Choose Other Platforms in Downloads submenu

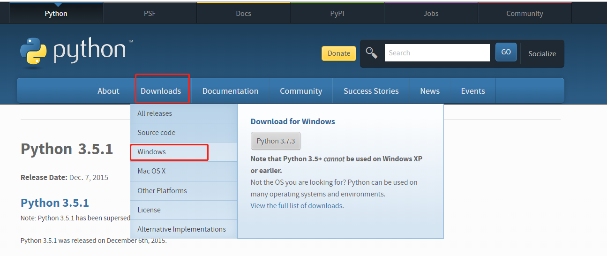pos(184,191)
